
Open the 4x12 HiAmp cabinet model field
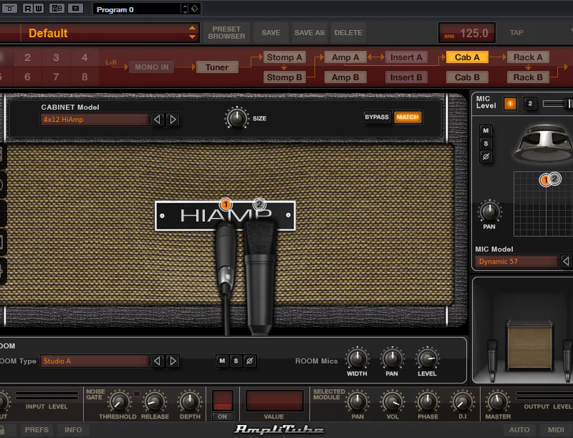95,119
